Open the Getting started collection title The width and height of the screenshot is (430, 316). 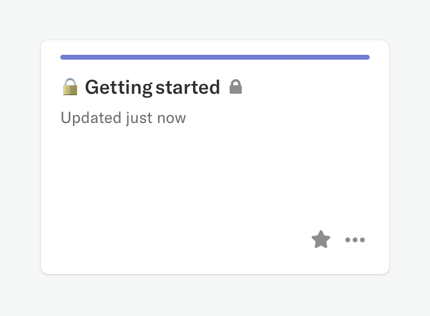(152, 88)
